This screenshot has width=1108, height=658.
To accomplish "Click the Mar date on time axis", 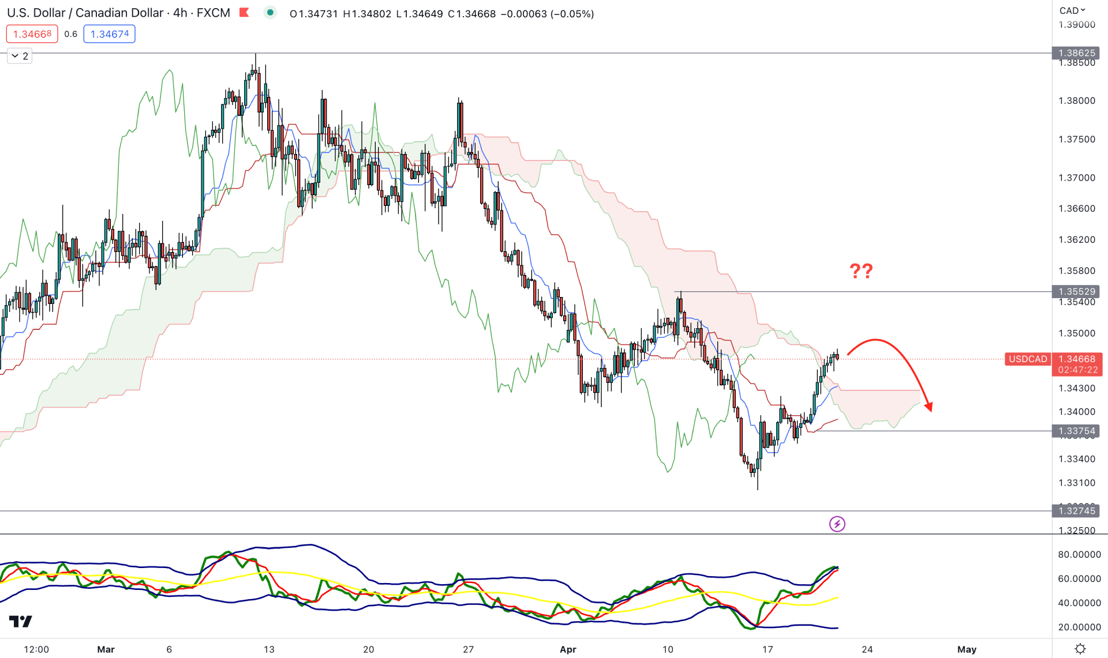I will coord(106,649).
